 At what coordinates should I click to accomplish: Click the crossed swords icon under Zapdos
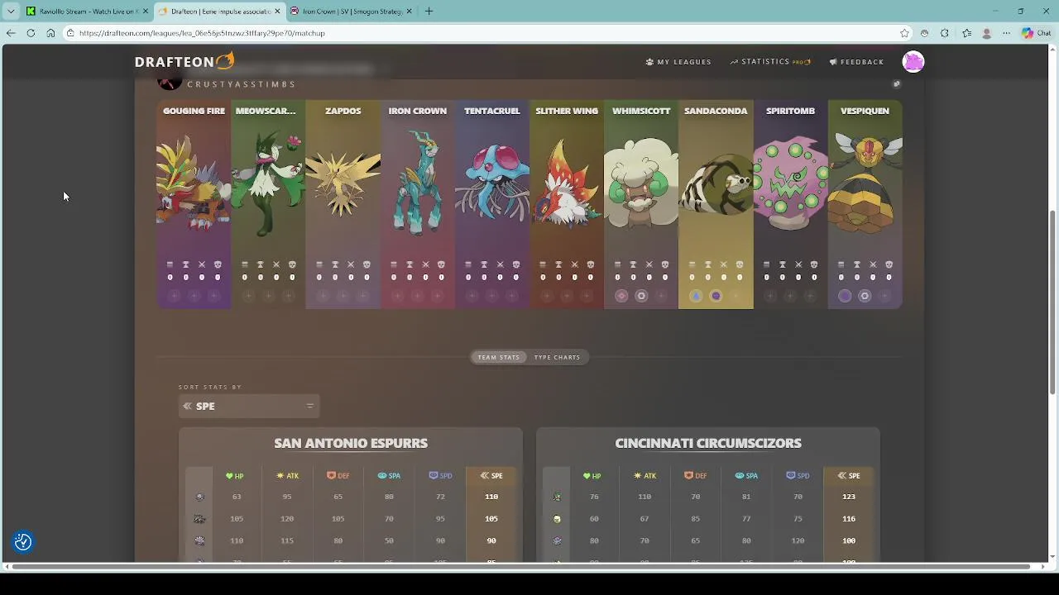click(x=351, y=264)
